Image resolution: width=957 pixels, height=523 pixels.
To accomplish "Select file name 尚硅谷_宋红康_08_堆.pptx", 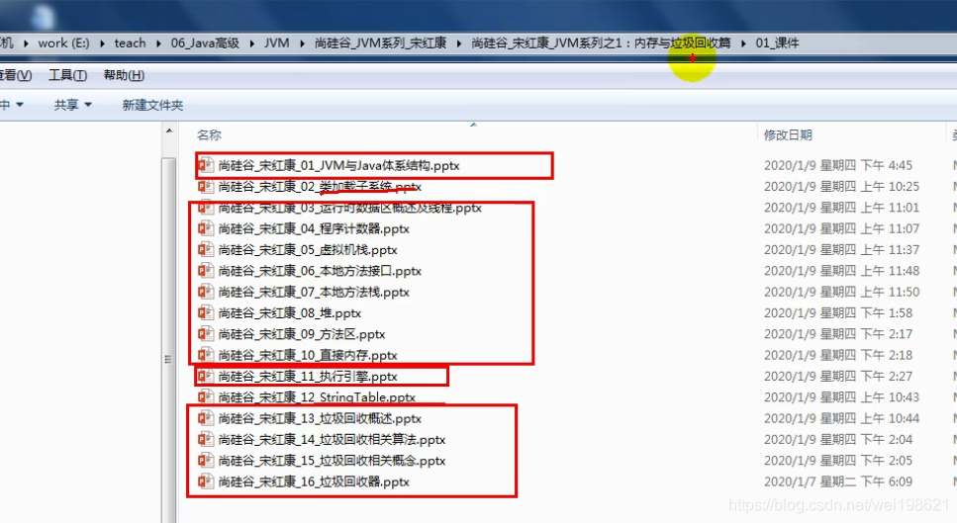I will pos(289,313).
